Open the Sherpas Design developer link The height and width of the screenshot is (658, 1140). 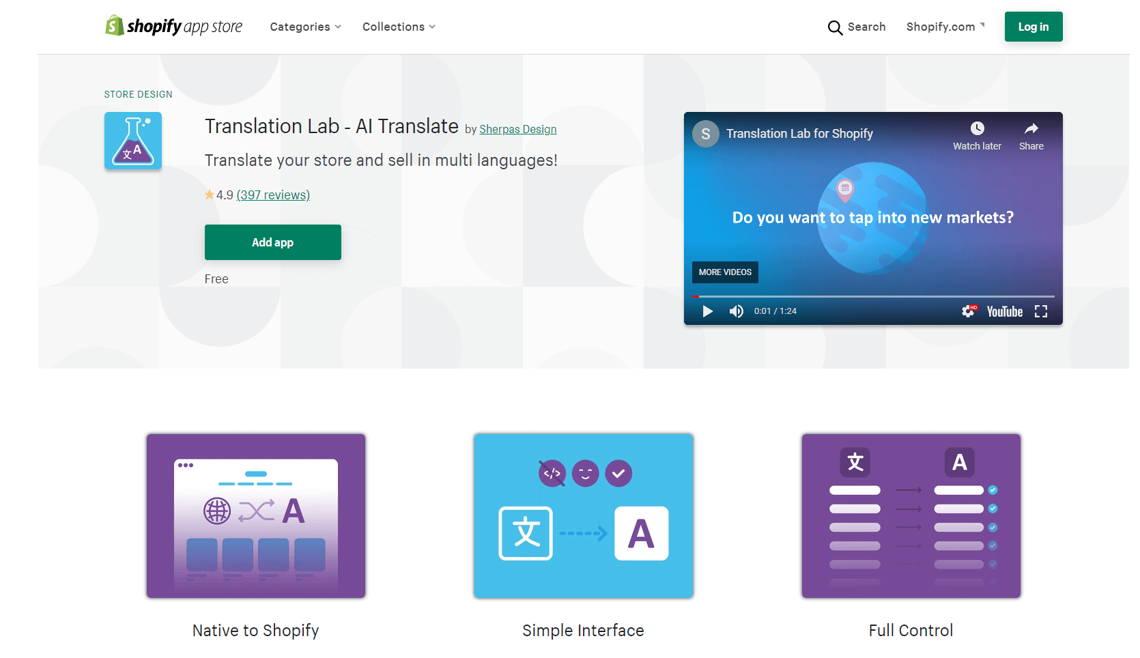[518, 129]
